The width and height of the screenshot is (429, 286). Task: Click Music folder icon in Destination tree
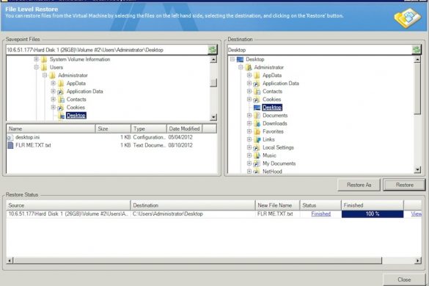(x=257, y=155)
